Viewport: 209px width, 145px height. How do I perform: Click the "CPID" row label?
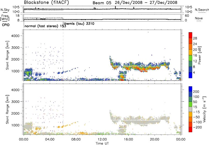pyautogui.click(x=6, y=25)
